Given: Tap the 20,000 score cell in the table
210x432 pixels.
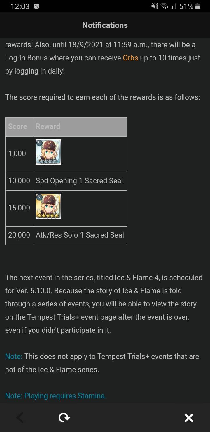Looking at the screenshot, I should point(19,235).
